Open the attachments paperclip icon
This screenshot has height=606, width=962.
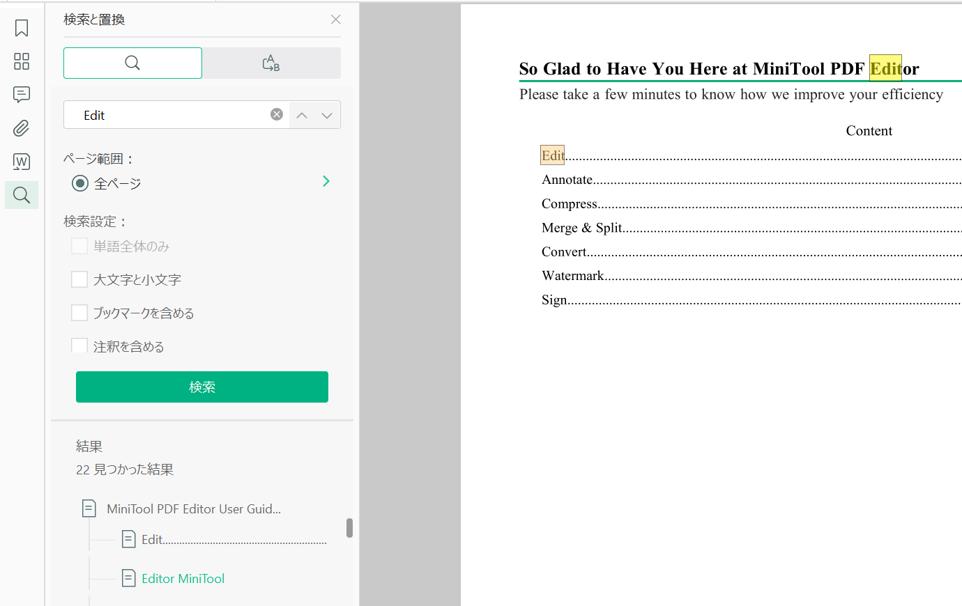22,128
